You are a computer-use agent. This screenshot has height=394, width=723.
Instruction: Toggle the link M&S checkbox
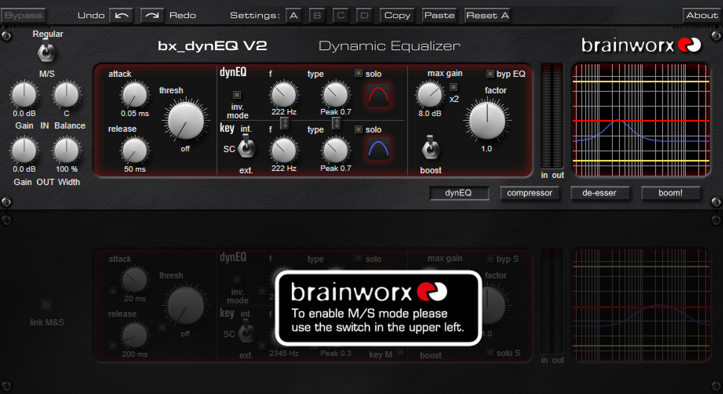point(46,305)
